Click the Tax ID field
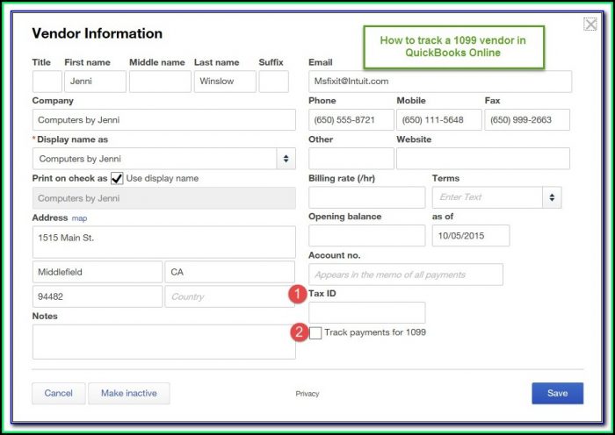Image resolution: width=615 pixels, height=435 pixels. point(366,313)
